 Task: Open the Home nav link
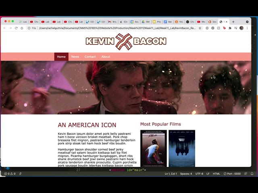pos(61,57)
